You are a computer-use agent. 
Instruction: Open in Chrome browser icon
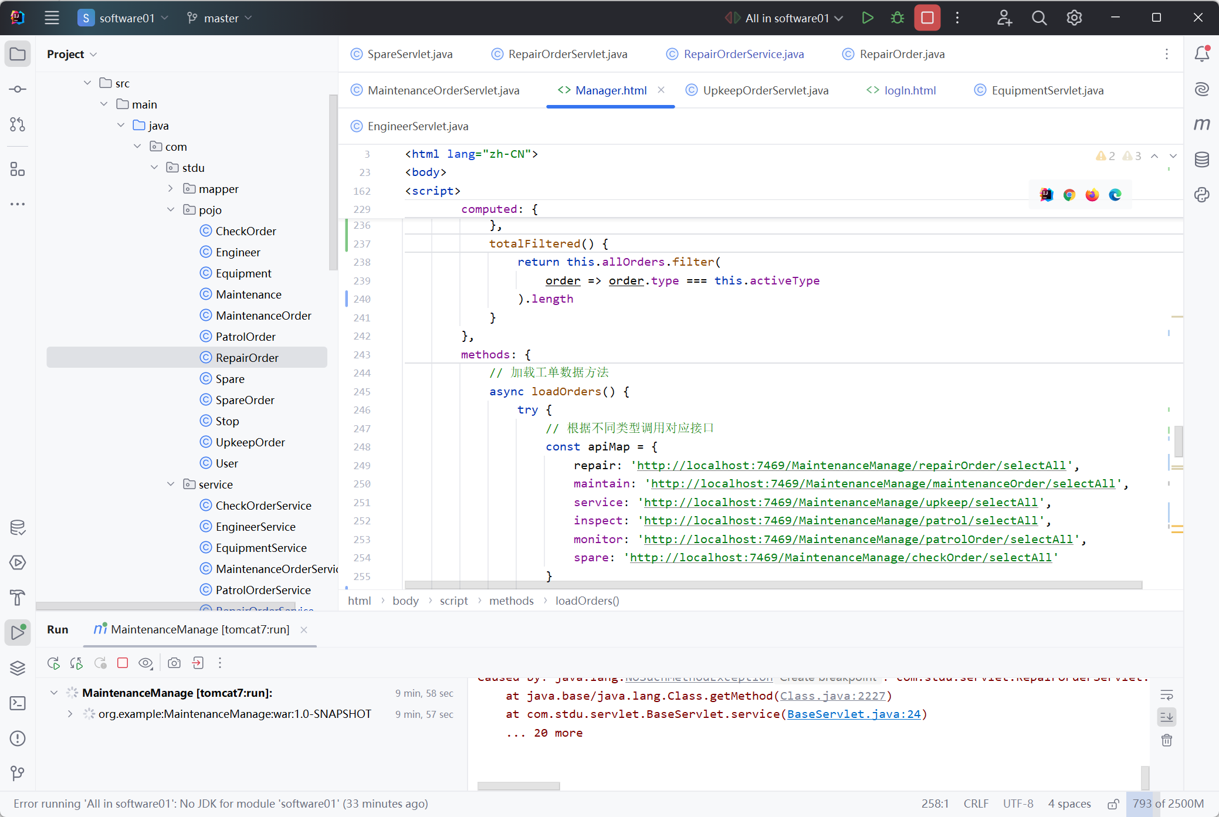pyautogui.click(x=1069, y=195)
